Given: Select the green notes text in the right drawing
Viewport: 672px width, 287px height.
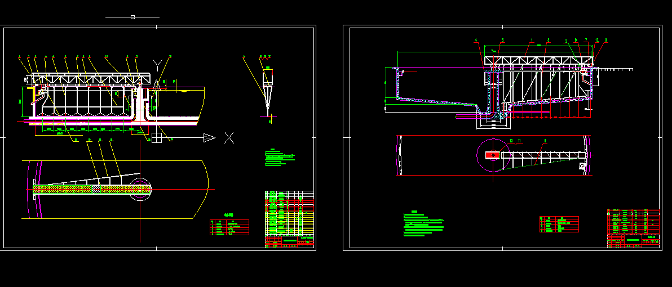Looking at the screenshot, I should point(425,224).
